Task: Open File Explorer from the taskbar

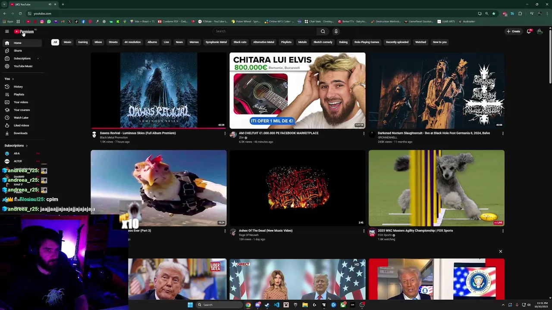Action: tap(305, 305)
